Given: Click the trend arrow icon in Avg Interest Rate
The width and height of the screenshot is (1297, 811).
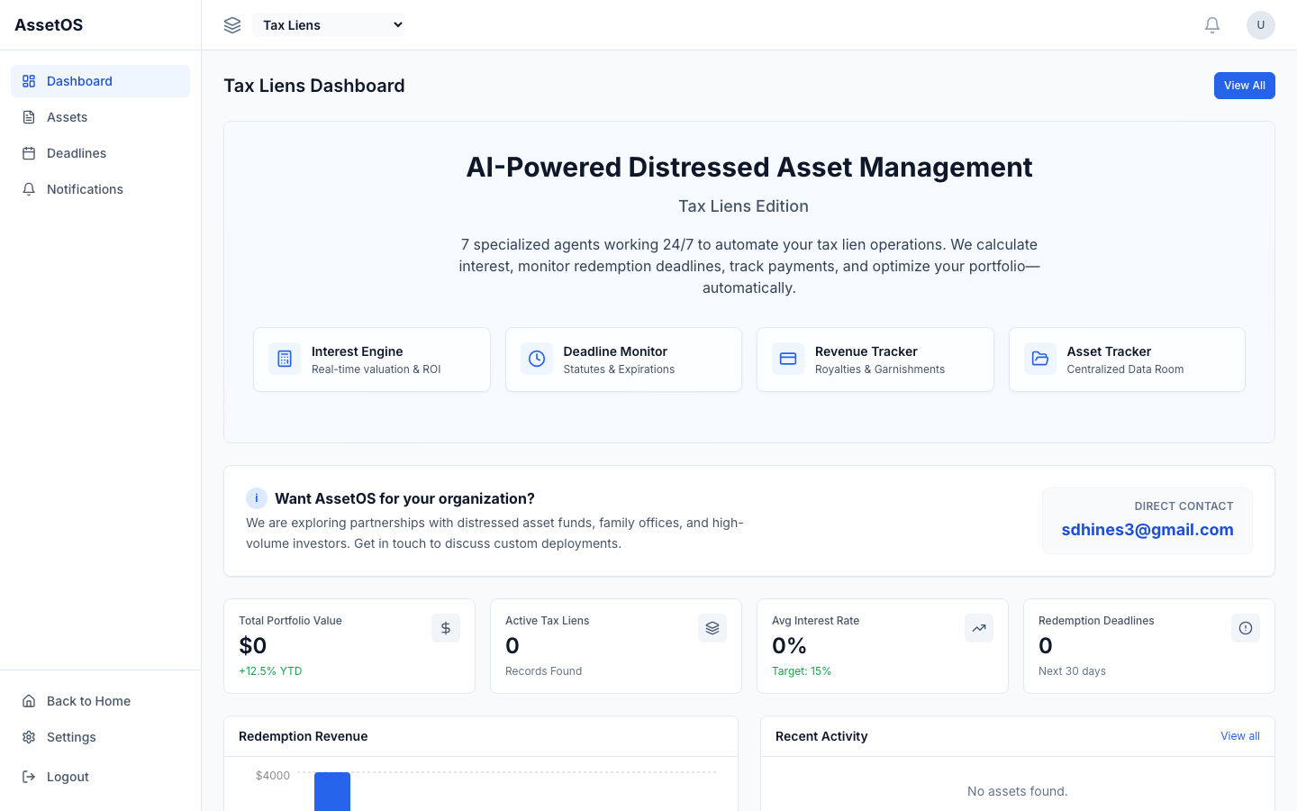Looking at the screenshot, I should 979,628.
